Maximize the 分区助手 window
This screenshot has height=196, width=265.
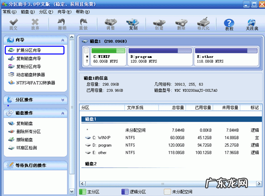pyautogui.click(x=254, y=4)
